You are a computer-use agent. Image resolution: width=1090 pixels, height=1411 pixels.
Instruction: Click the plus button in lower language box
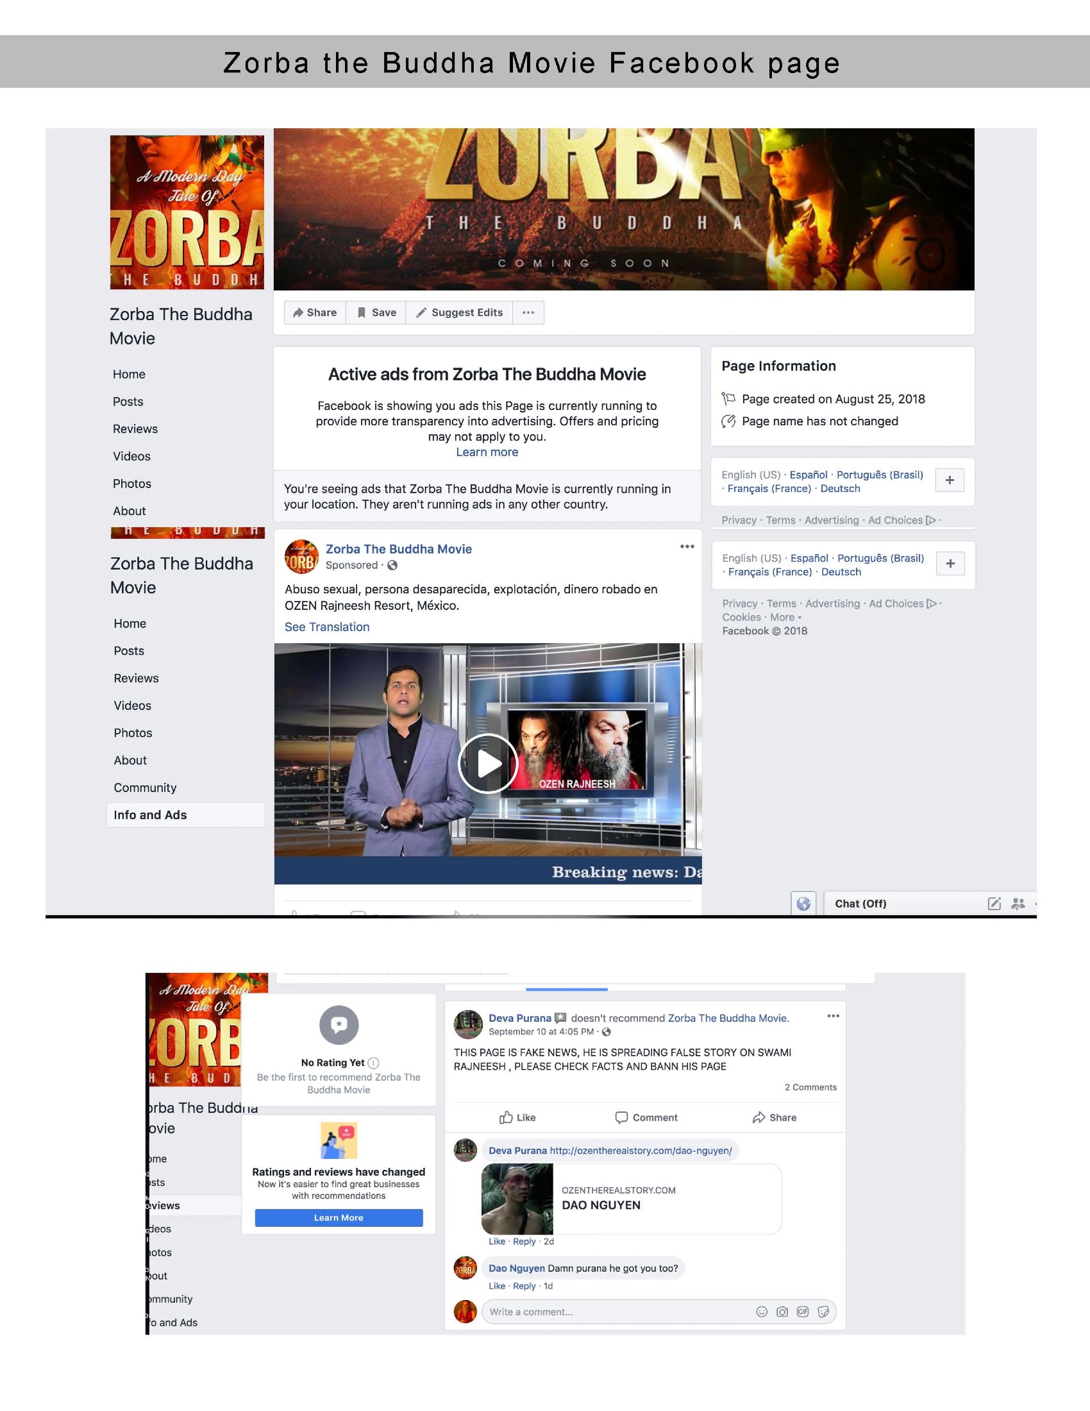coord(950,563)
